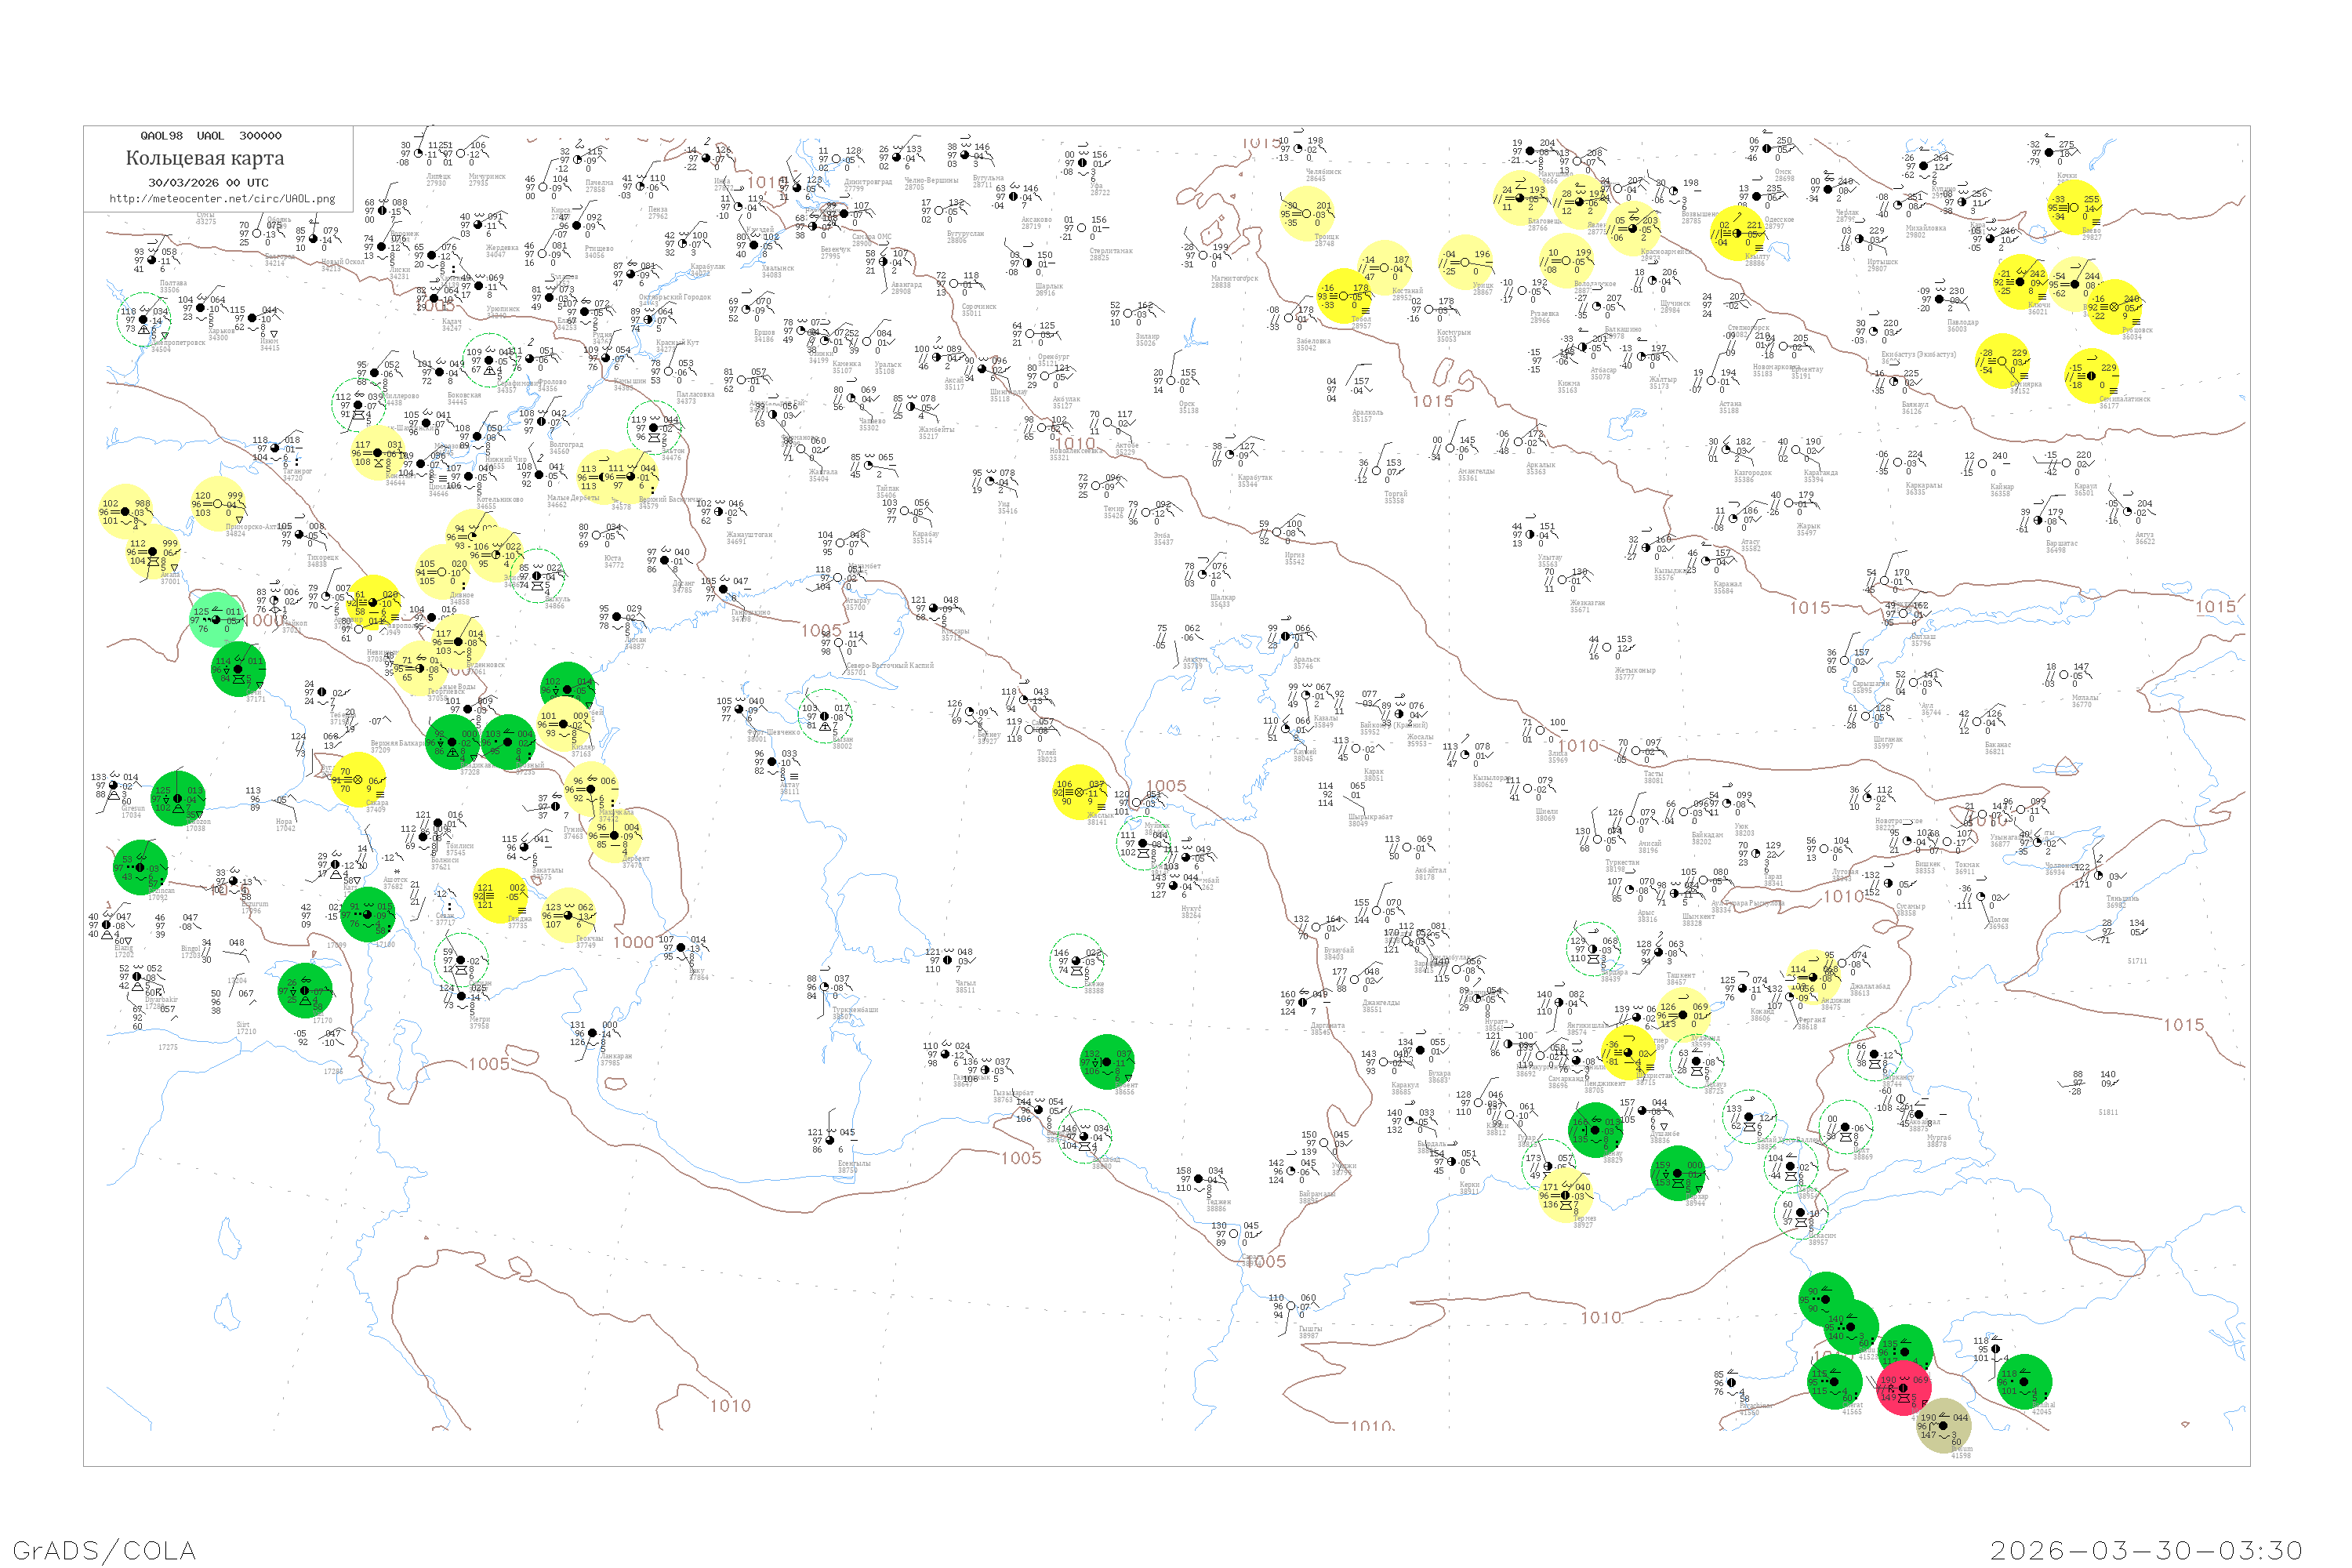Screen dimensions: 2352x1568
Task: Click the Кольцевая карта title
Action: point(205,158)
